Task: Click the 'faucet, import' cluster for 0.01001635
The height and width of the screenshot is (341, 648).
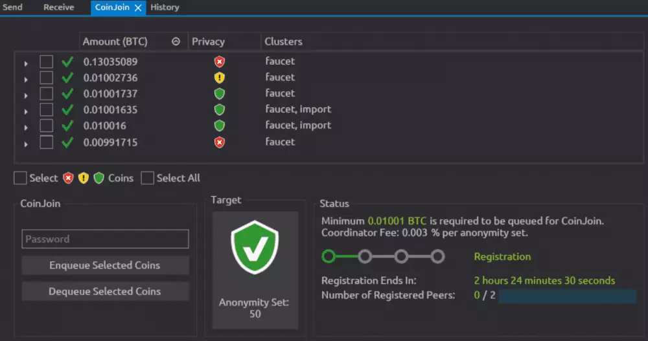Action: coord(298,109)
